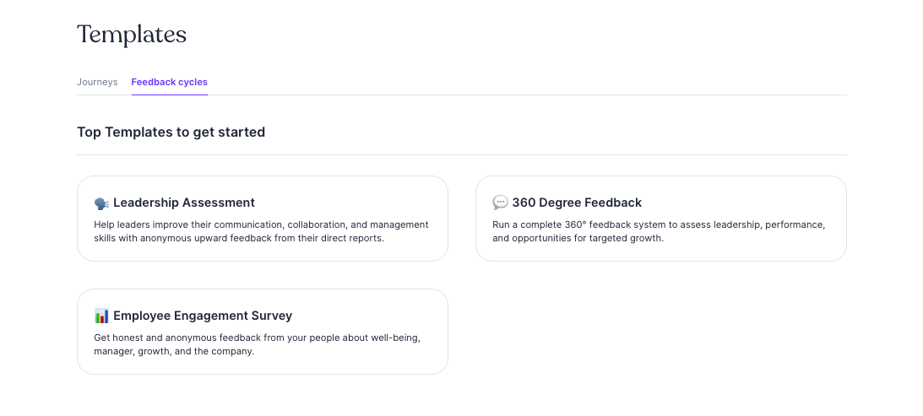Open the Employee Engagement Survey template title
The image size is (923, 416).
point(203,316)
